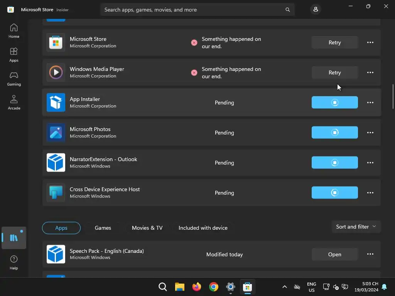
Task: Open Windows Search from the taskbar
Action: [163, 287]
